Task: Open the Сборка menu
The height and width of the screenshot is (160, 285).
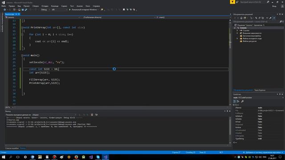Action: pos(36,6)
